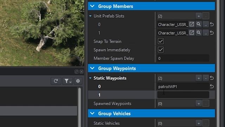This screenshot has height=127, width=225.
Task: Select the Static Vehicles label
Action: tap(107, 123)
